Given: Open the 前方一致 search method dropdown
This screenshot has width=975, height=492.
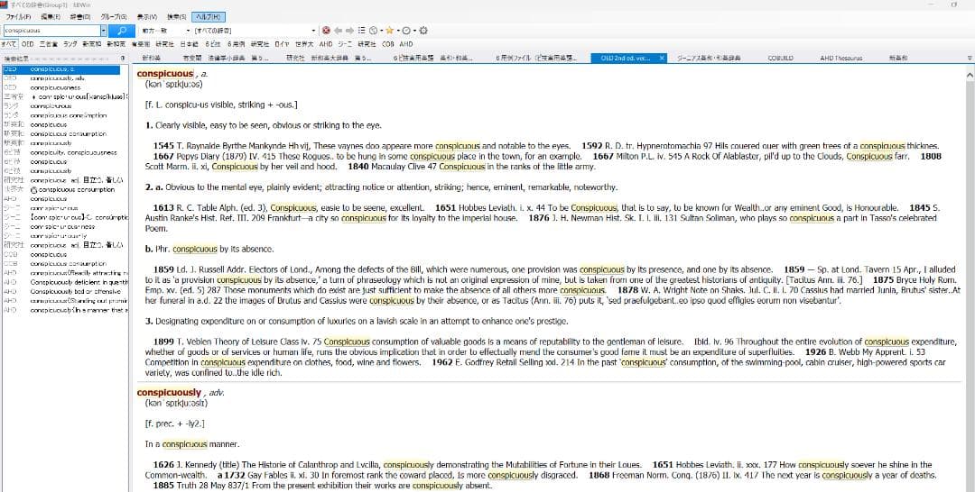Looking at the screenshot, I should point(188,31).
